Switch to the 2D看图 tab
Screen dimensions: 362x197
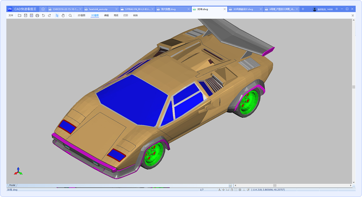[x=81, y=16]
